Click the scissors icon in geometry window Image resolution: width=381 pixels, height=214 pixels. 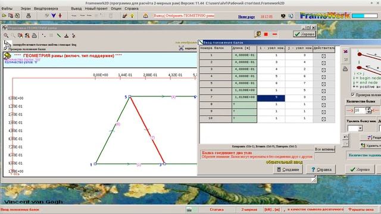coord(181,48)
